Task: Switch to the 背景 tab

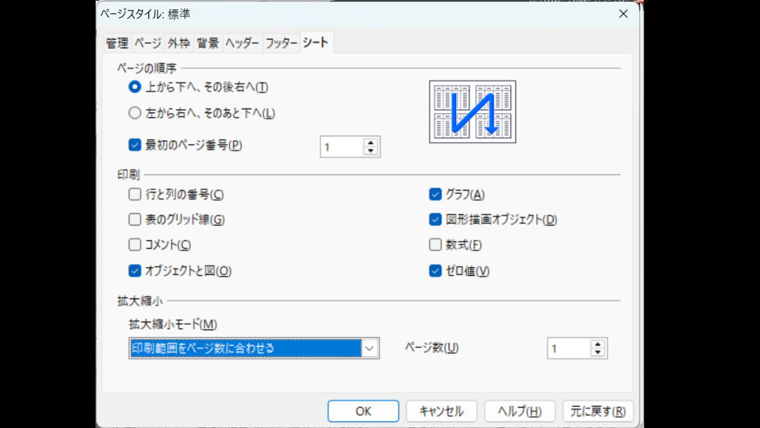Action: [x=207, y=43]
